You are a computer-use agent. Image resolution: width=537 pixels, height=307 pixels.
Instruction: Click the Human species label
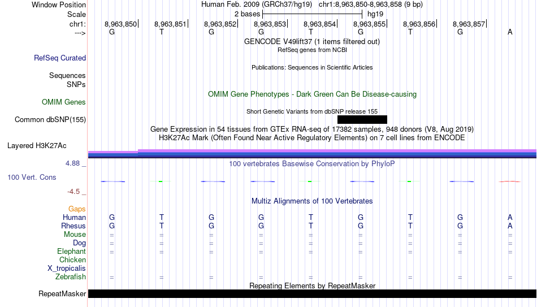[74, 217]
